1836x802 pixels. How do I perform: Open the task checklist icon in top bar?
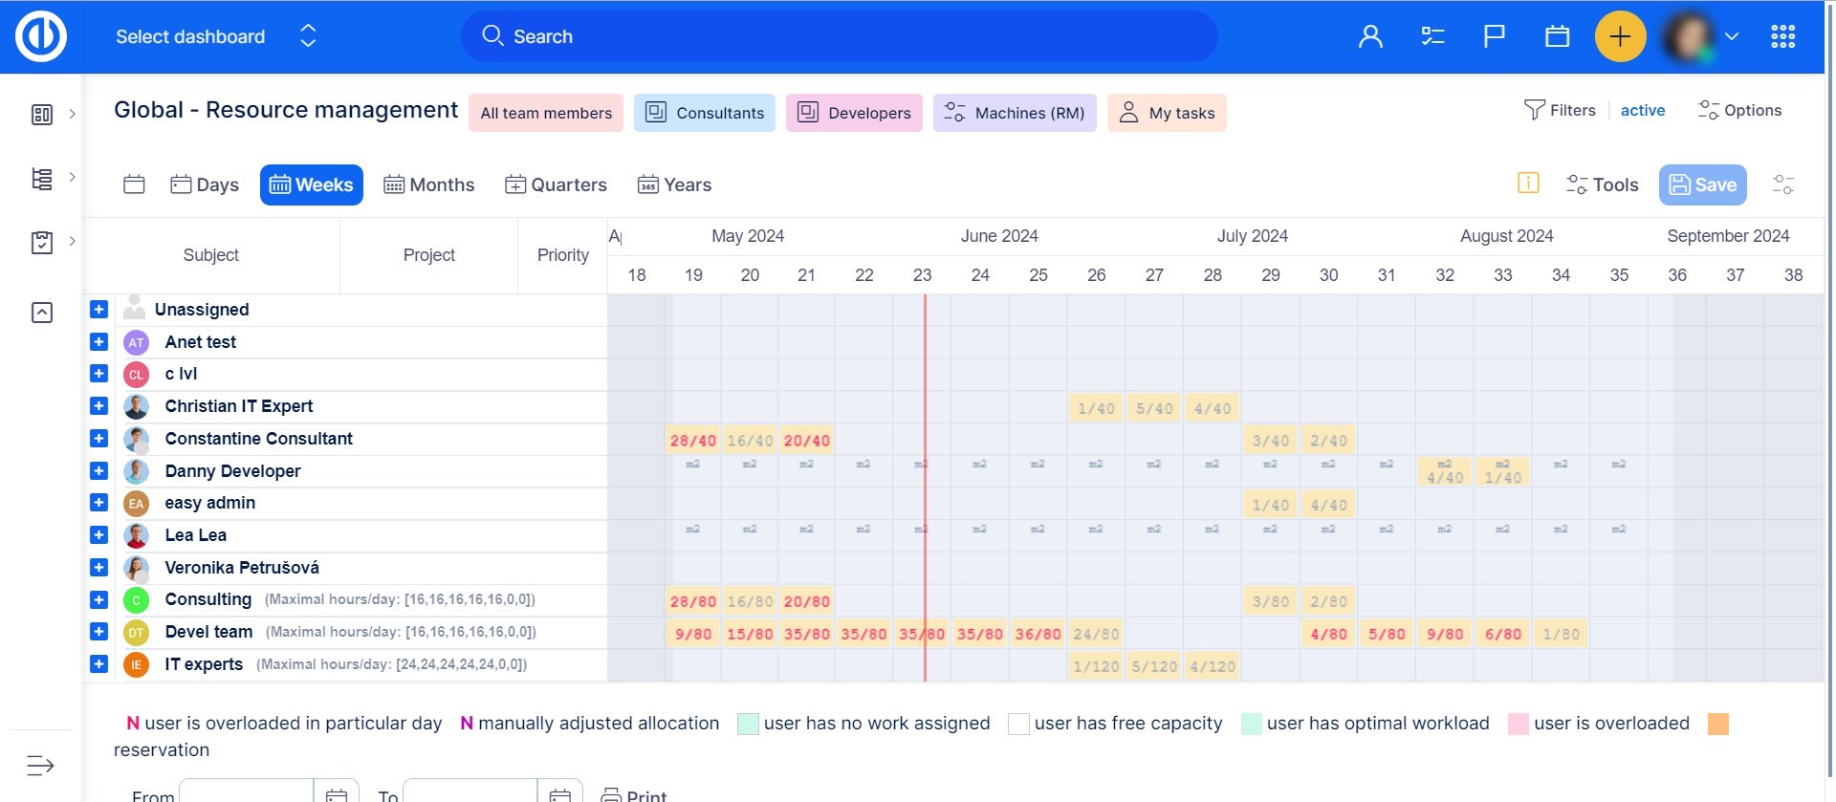pos(1432,37)
